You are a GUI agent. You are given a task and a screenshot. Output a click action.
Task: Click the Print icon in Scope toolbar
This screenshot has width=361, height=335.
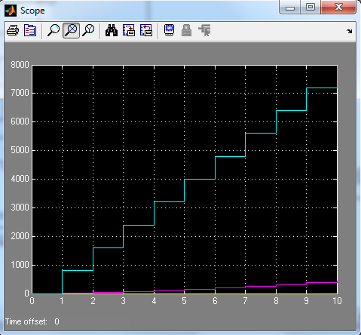[x=13, y=31]
